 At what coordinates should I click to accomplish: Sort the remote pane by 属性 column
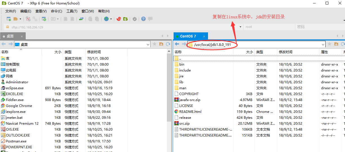tap(330, 52)
